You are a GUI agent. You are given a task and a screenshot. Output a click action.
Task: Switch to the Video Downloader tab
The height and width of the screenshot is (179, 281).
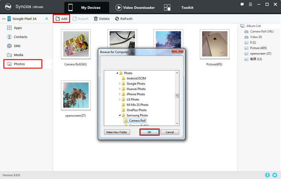pos(135,7)
